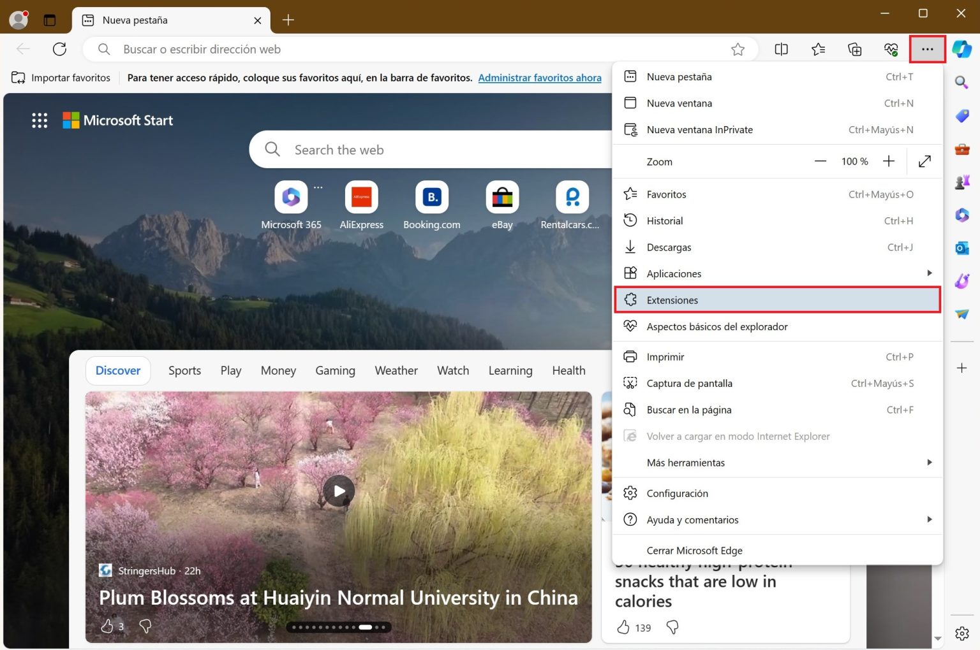980x650 pixels.
Task: Like the Plum Blossoms article
Action: [107, 626]
